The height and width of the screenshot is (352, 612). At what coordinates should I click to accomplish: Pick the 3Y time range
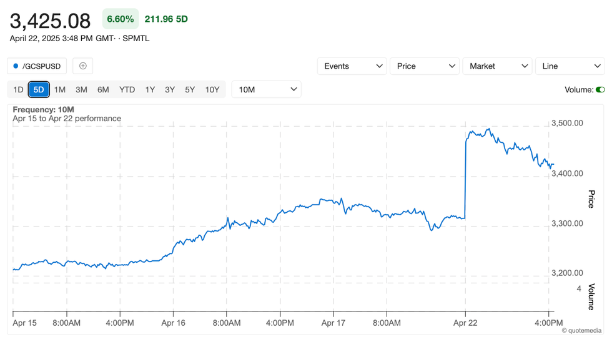pyautogui.click(x=170, y=90)
